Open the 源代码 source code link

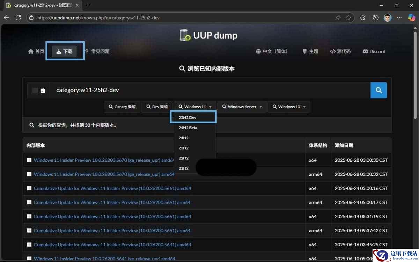coord(340,51)
